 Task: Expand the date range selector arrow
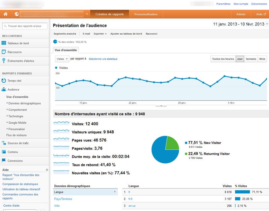267,25
